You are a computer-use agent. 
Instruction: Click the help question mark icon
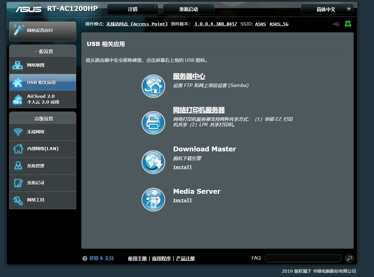coord(85,258)
